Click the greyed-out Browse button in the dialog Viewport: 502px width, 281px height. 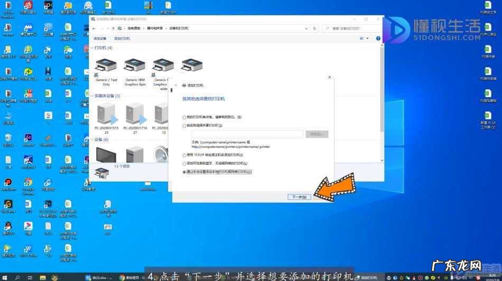pos(317,134)
